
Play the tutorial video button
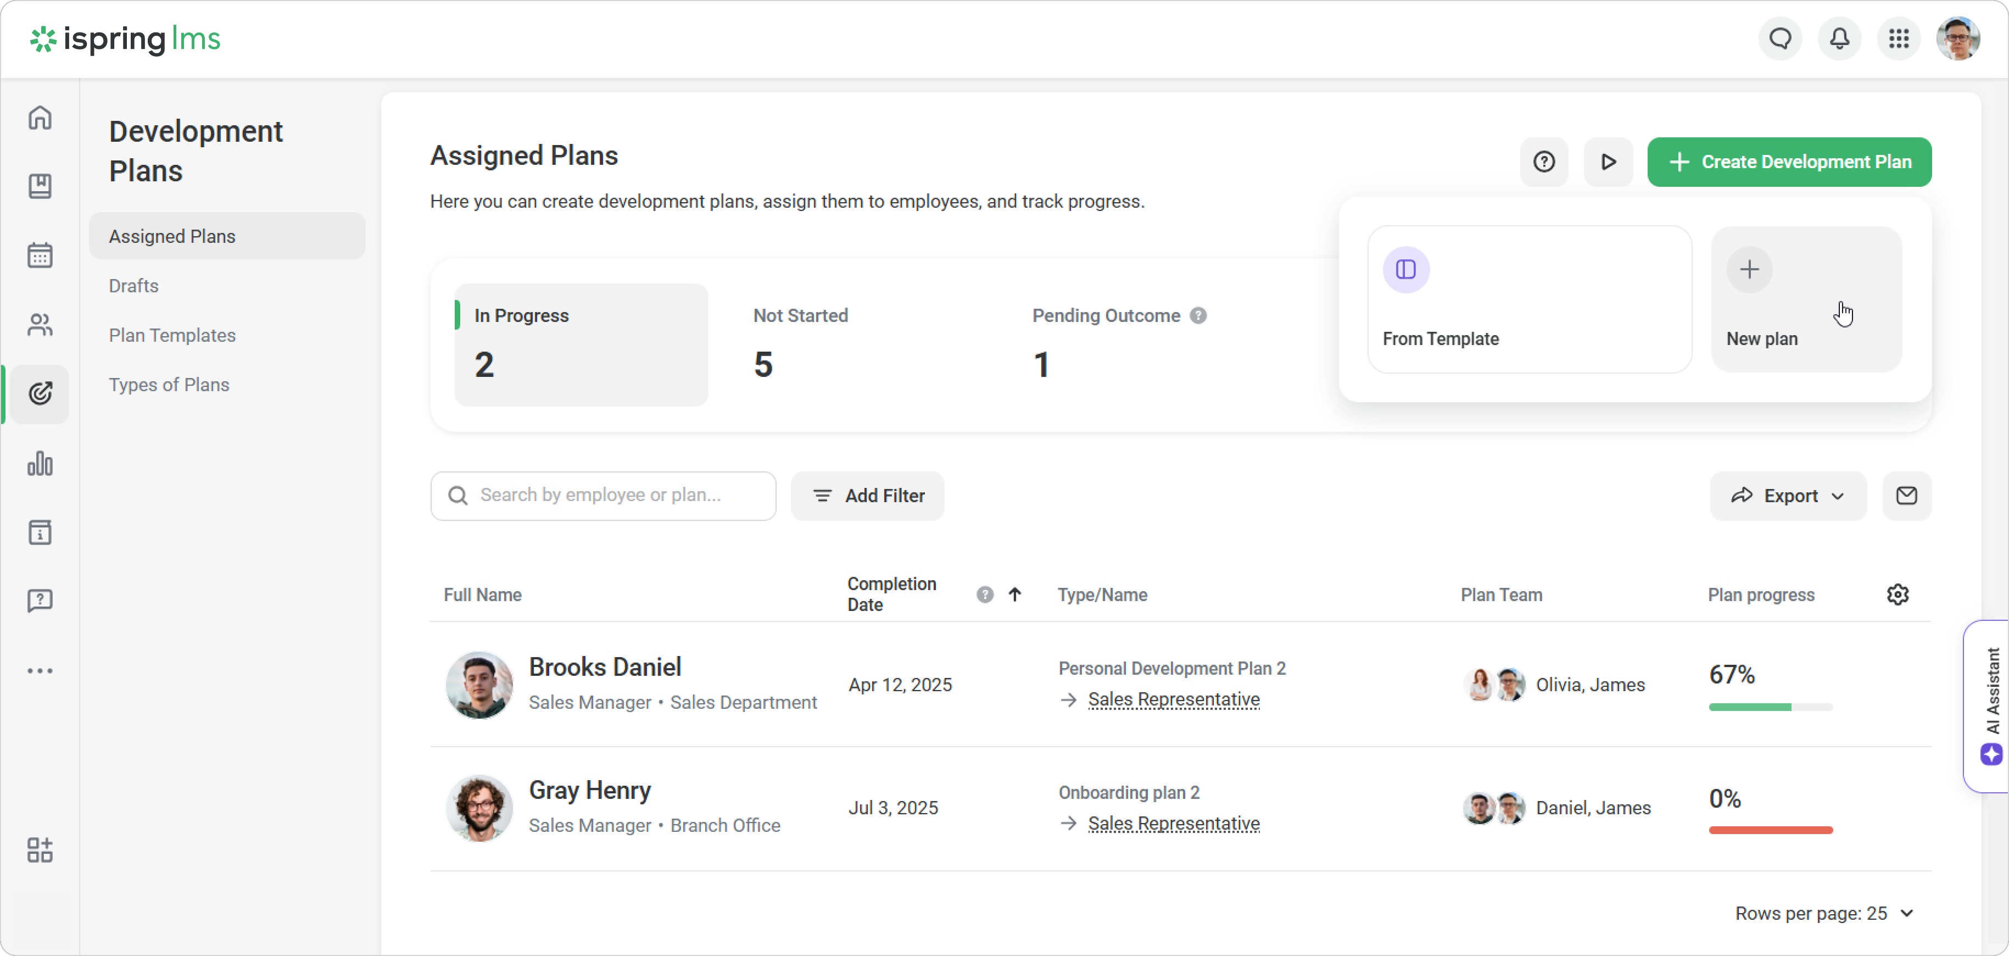click(1608, 162)
